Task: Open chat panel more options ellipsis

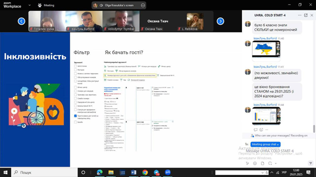Action: coord(300,15)
